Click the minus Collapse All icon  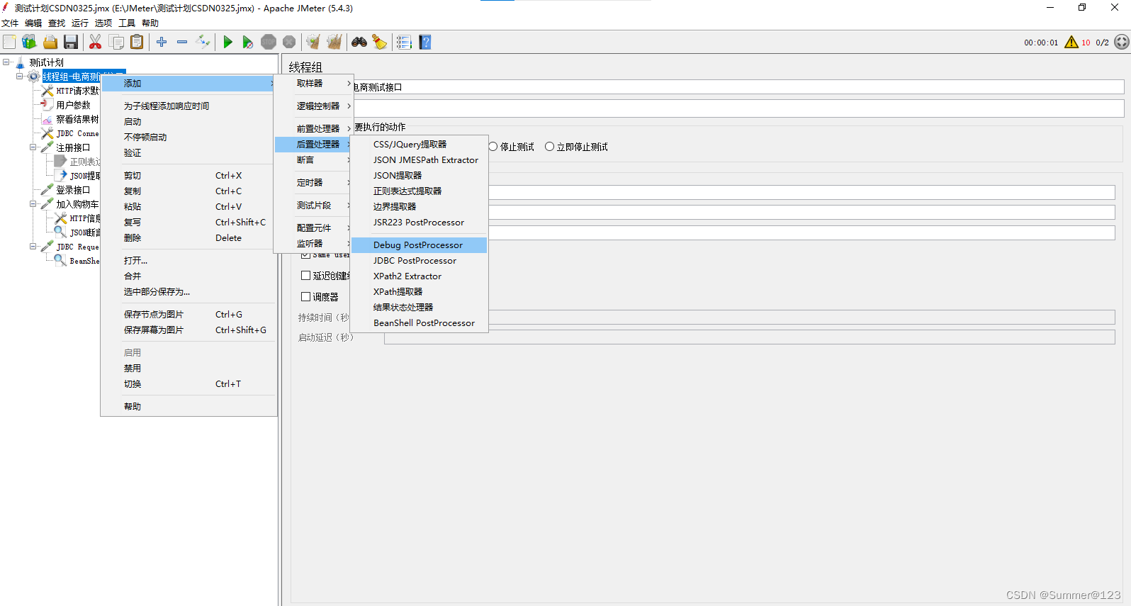click(x=182, y=42)
